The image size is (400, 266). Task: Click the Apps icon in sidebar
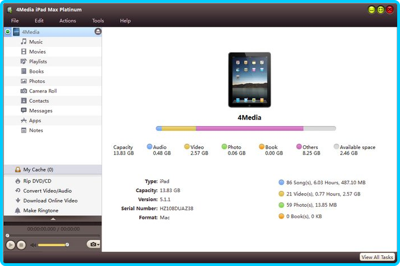(24, 120)
